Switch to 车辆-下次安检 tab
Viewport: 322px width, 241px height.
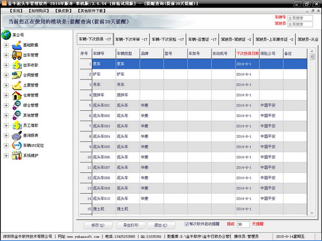tap(168, 39)
